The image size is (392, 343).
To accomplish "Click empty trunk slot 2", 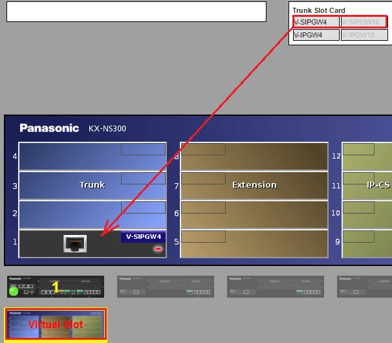I will 93,214.
